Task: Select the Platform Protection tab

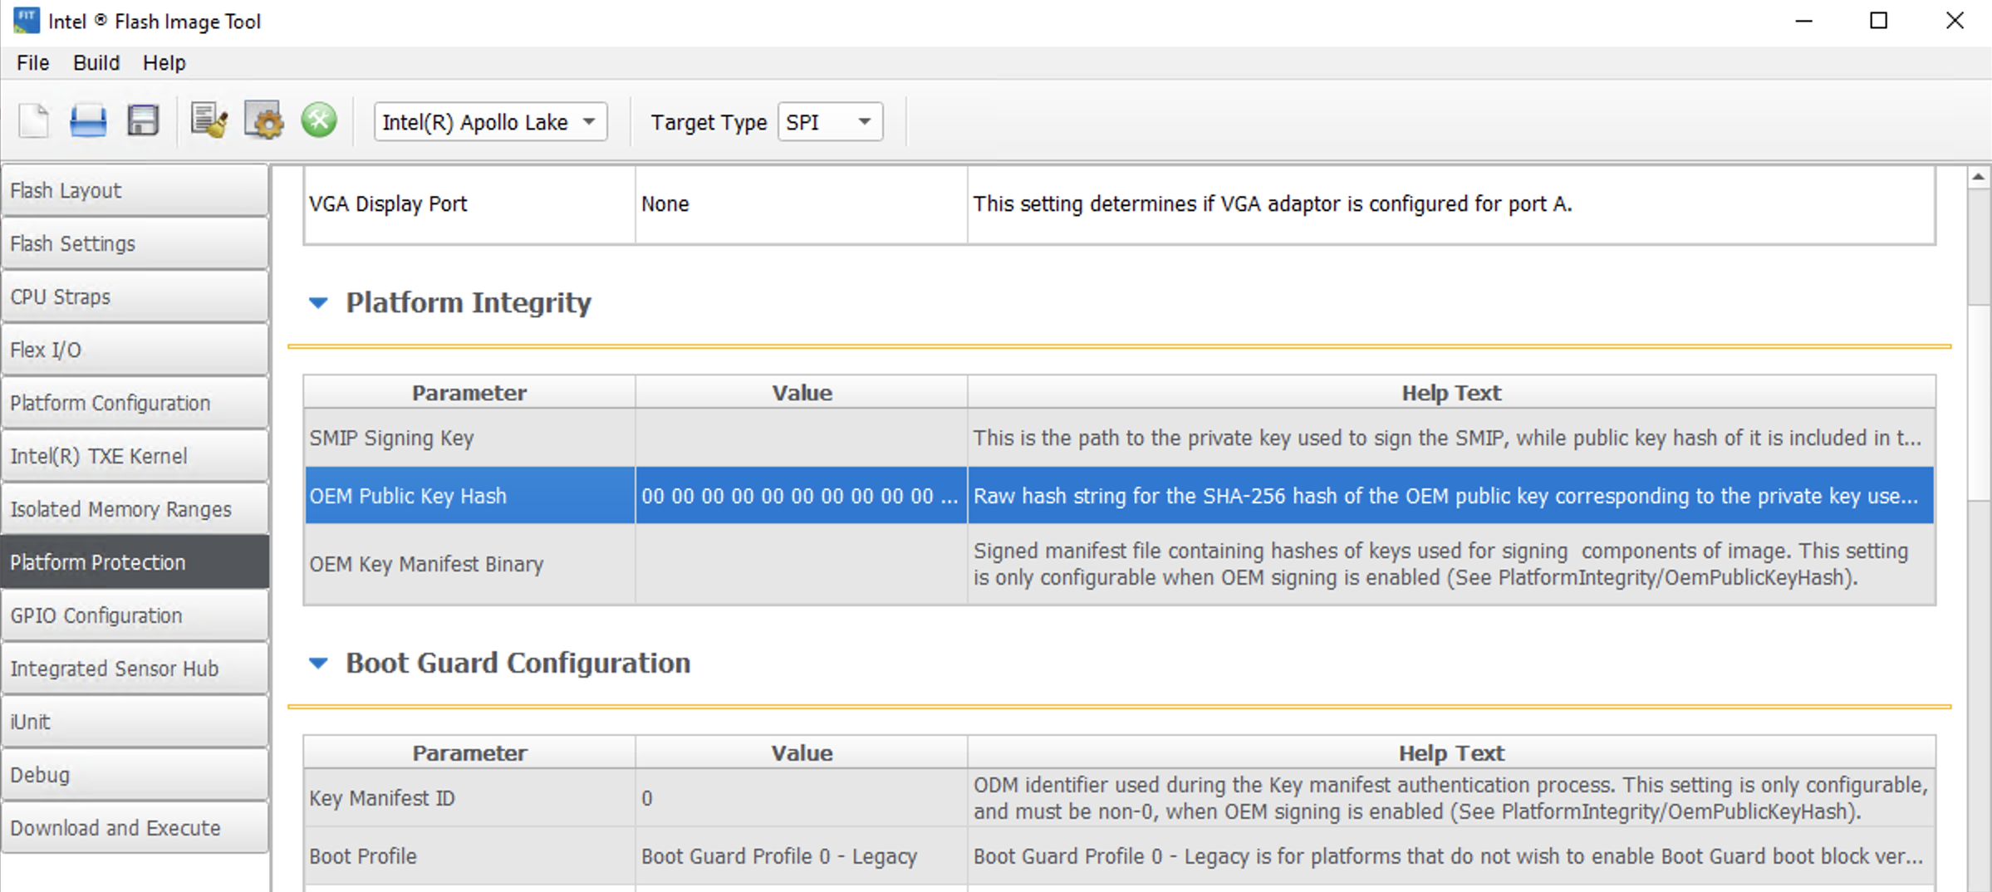Action: tap(135, 562)
